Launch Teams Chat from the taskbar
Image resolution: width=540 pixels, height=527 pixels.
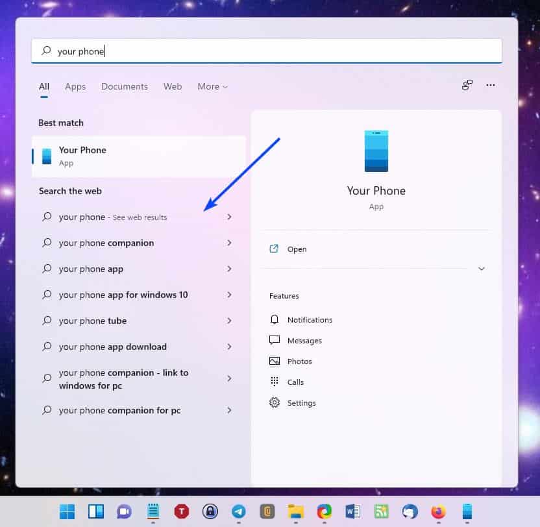click(x=125, y=511)
